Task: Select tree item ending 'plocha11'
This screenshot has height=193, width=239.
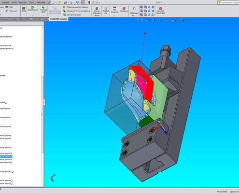Action: tap(6, 148)
